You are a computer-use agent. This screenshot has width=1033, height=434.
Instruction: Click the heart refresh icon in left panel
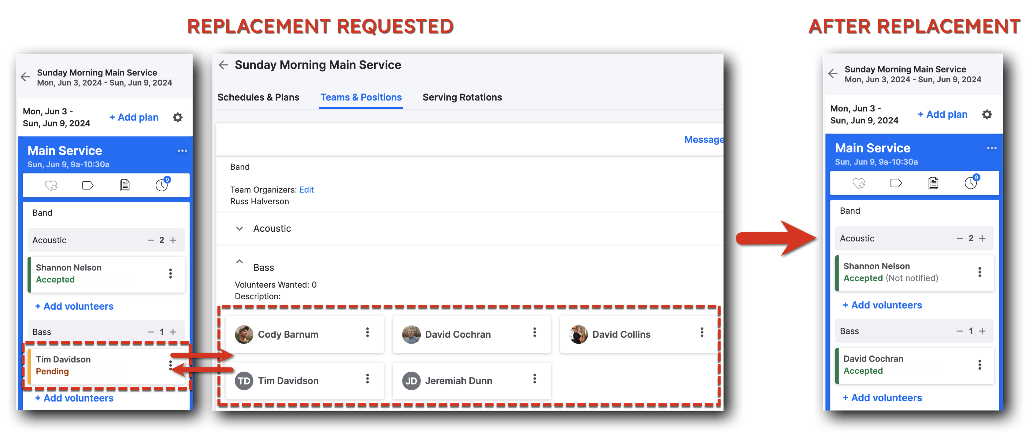point(51,186)
